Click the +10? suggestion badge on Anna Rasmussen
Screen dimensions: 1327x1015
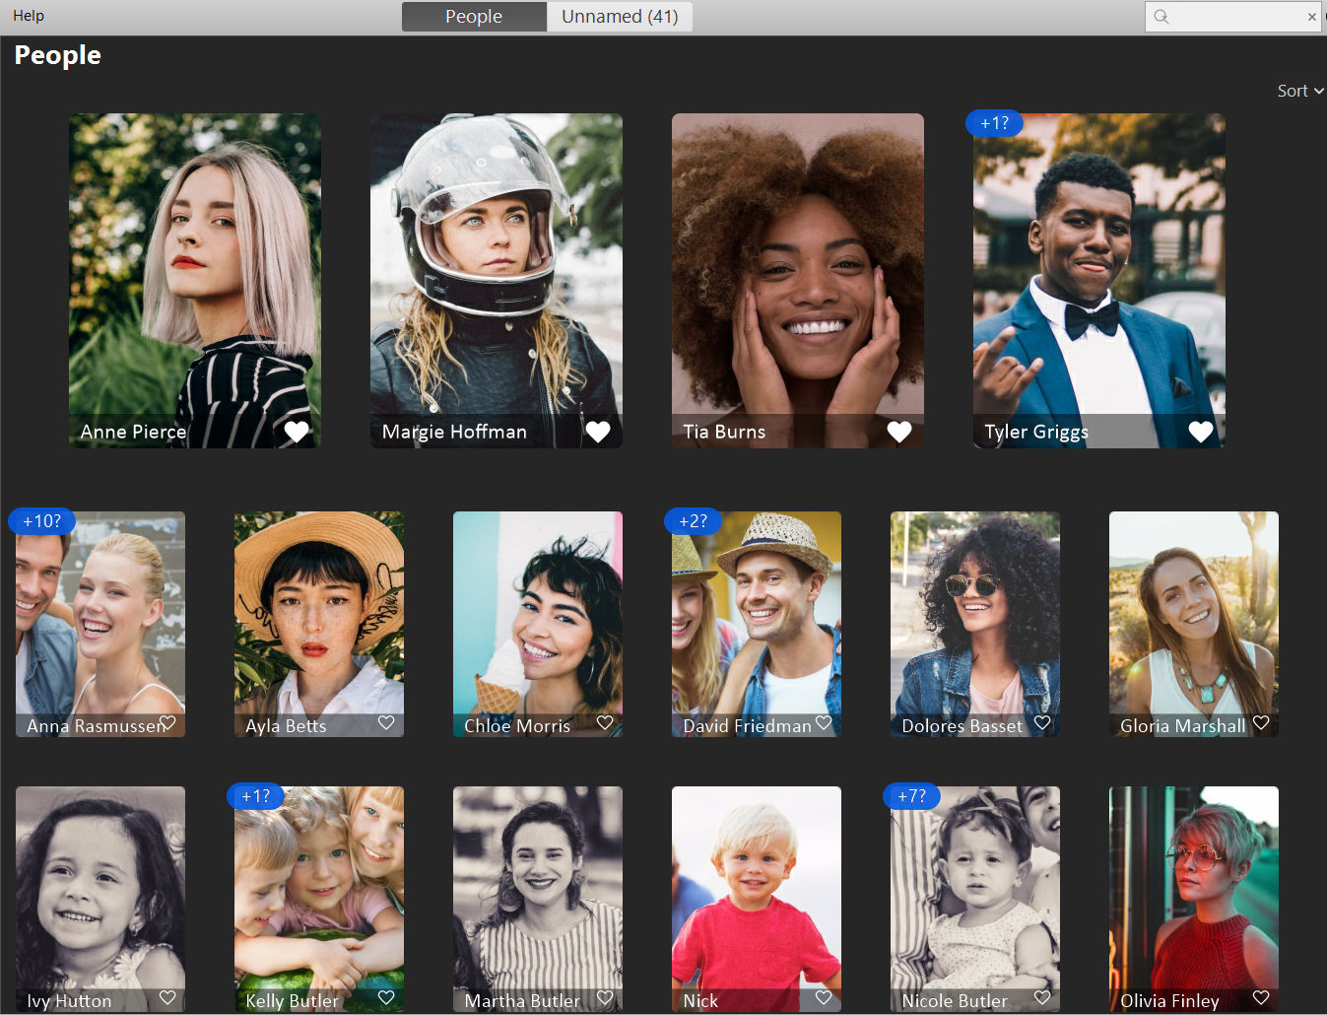[42, 521]
